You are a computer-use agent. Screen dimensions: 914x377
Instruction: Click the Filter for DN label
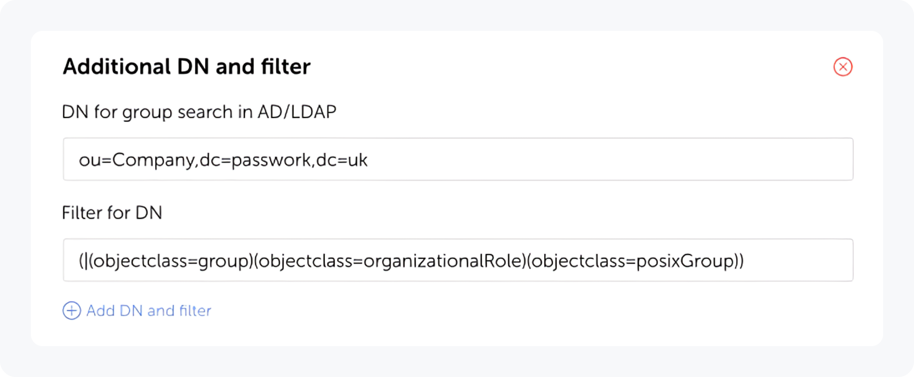tap(112, 212)
